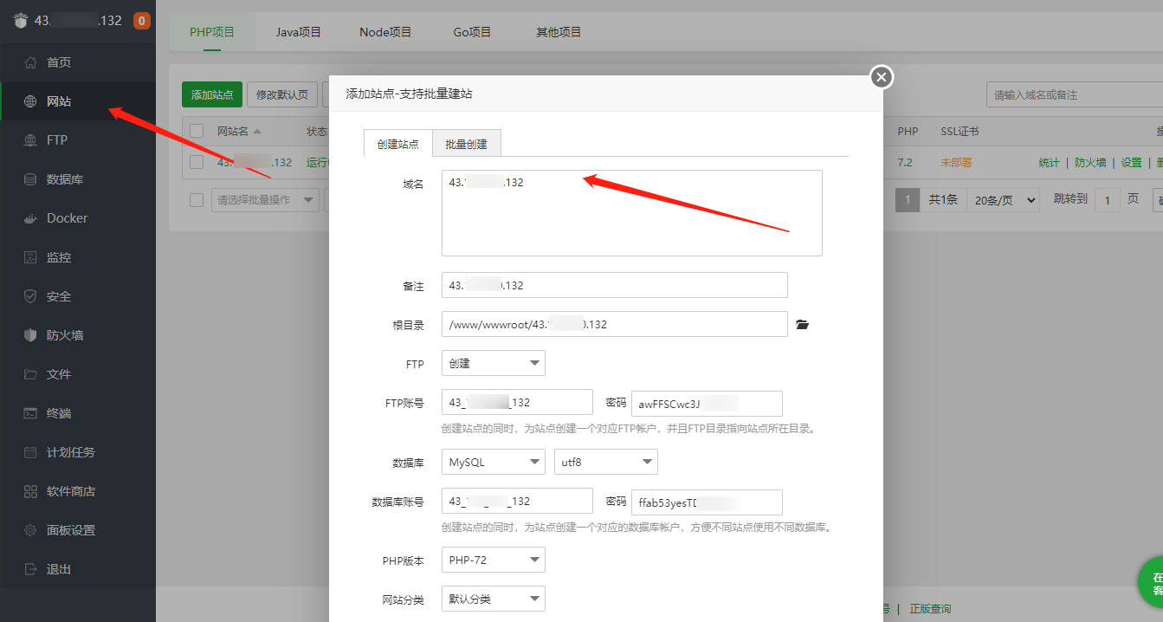
Task: Expand the FTP 创建 dropdown
Action: tap(493, 364)
